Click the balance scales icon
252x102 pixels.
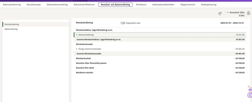click(220, 13)
